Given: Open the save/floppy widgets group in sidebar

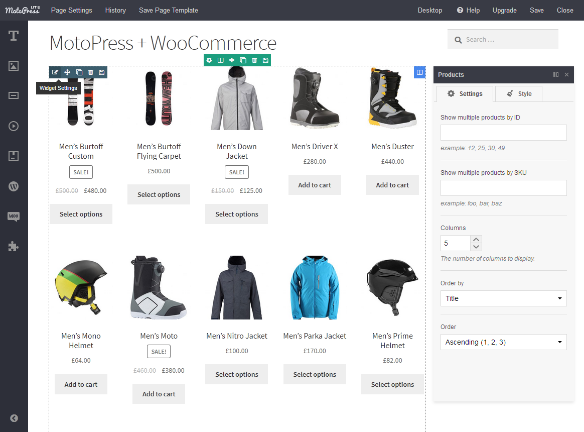Looking at the screenshot, I should [x=14, y=156].
